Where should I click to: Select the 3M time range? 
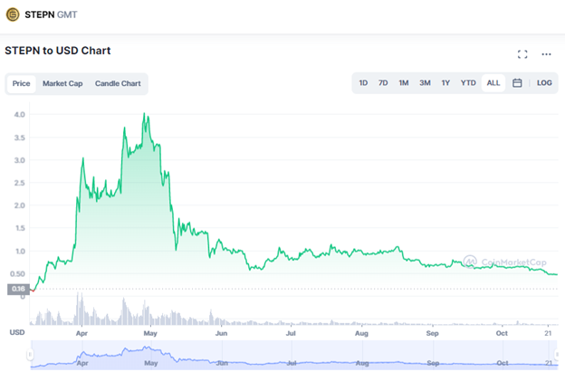point(425,83)
